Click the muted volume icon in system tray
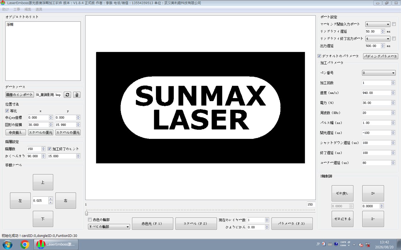The width and height of the screenshot is (401, 250). [x=361, y=245]
